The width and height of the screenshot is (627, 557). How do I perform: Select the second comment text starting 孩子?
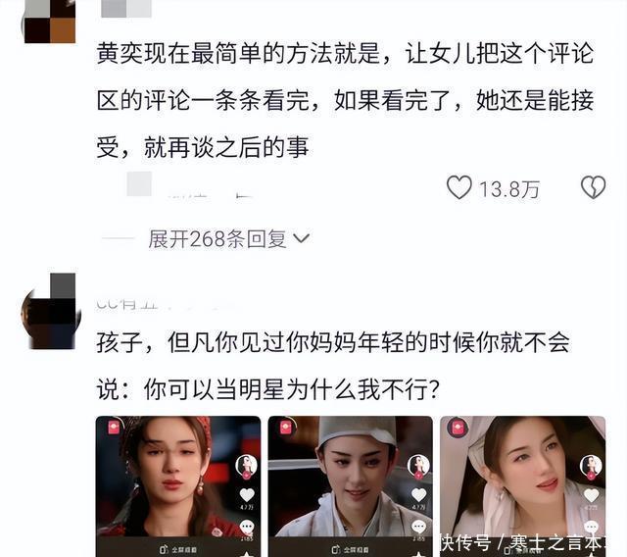click(x=333, y=366)
